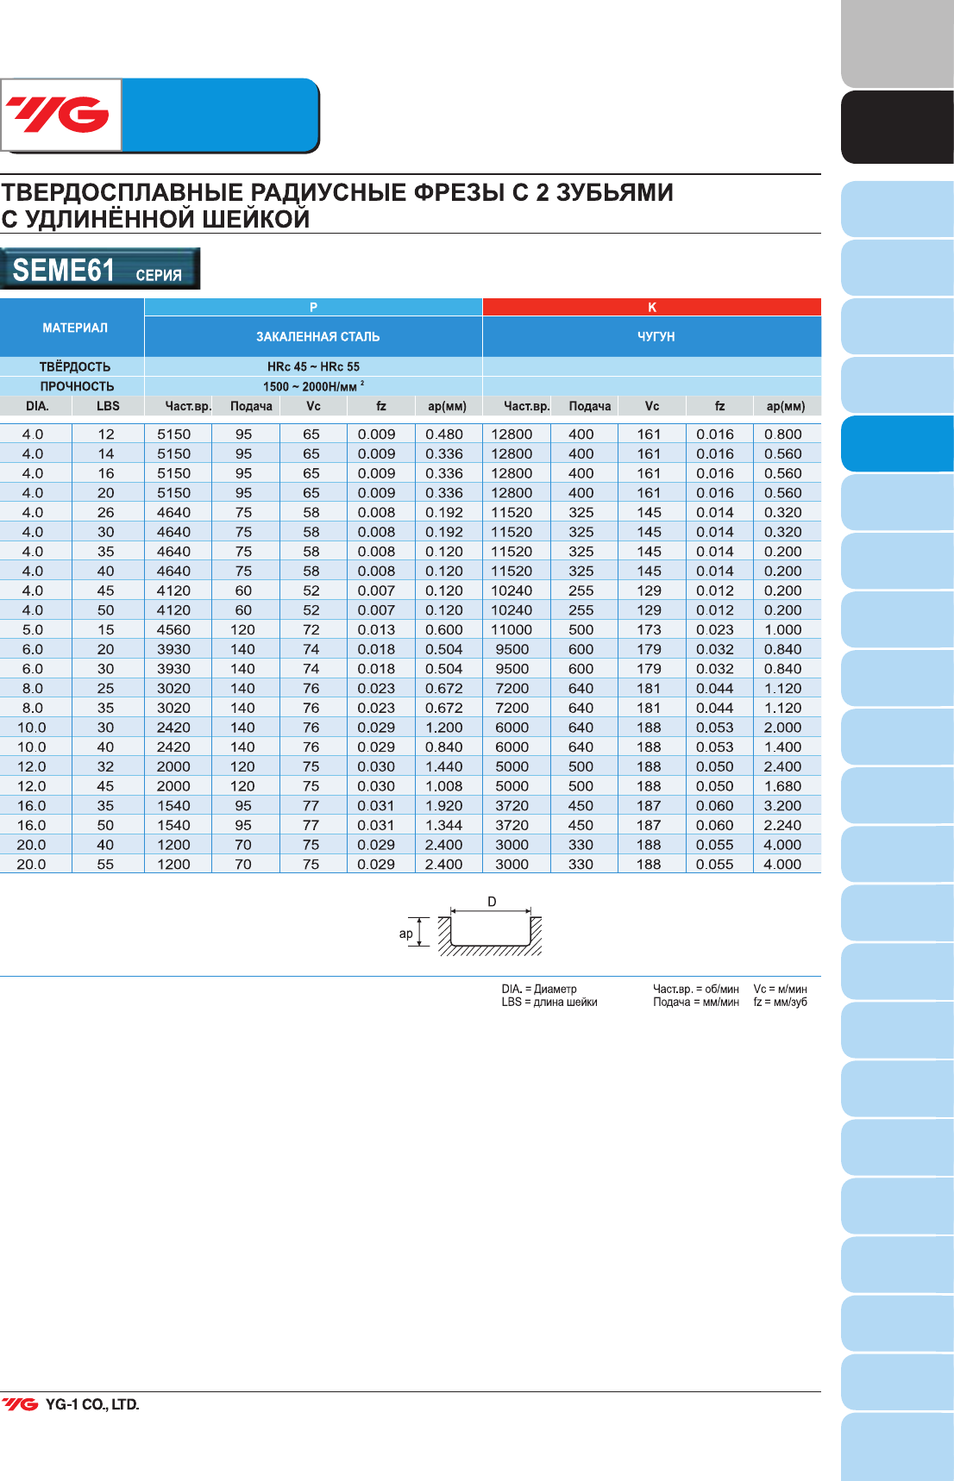Click Подача header under чугун
954x1481 pixels.
pos(590,406)
